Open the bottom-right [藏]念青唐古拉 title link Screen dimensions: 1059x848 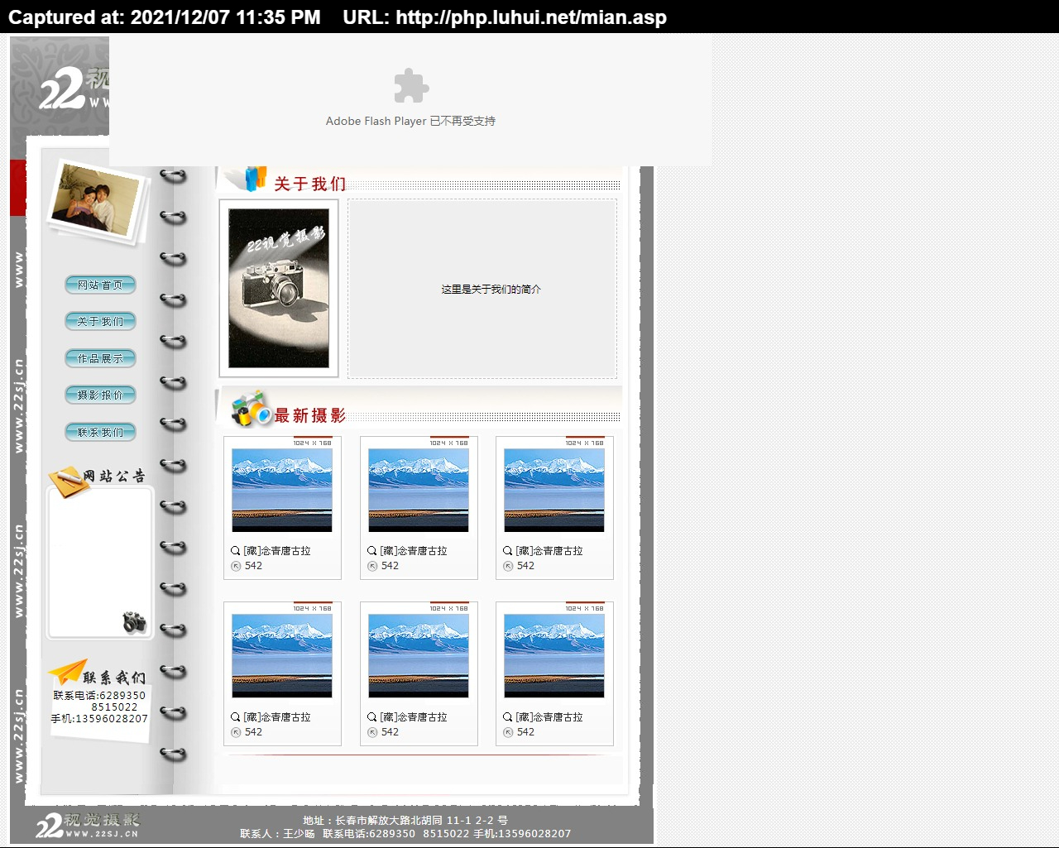pos(549,717)
